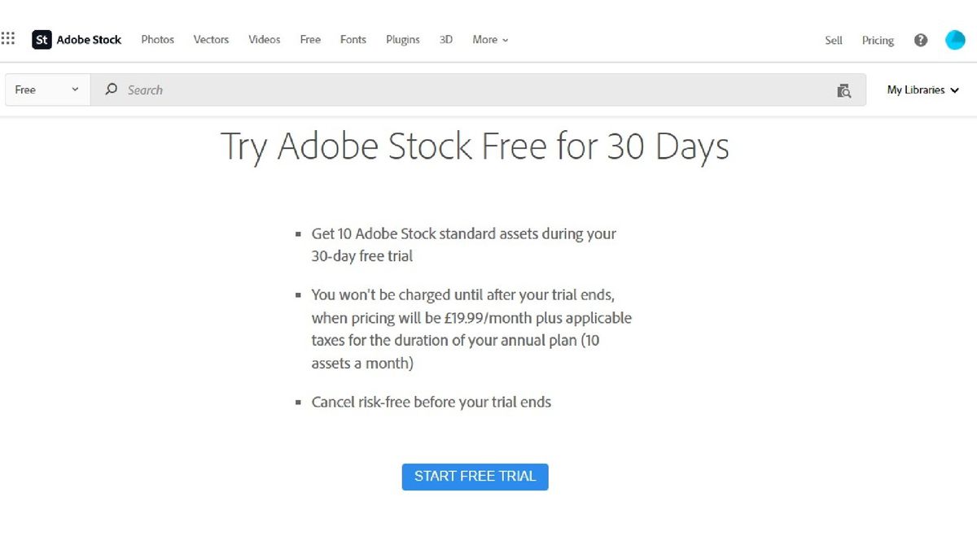Expand the More navigation menu
The height and width of the screenshot is (549, 977).
[x=489, y=39]
